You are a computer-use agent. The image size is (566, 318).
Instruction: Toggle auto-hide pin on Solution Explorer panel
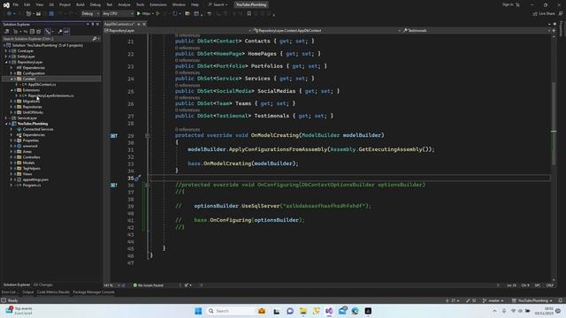[x=92, y=24]
